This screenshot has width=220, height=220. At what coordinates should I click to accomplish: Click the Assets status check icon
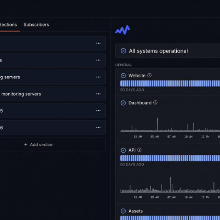(x=123, y=211)
